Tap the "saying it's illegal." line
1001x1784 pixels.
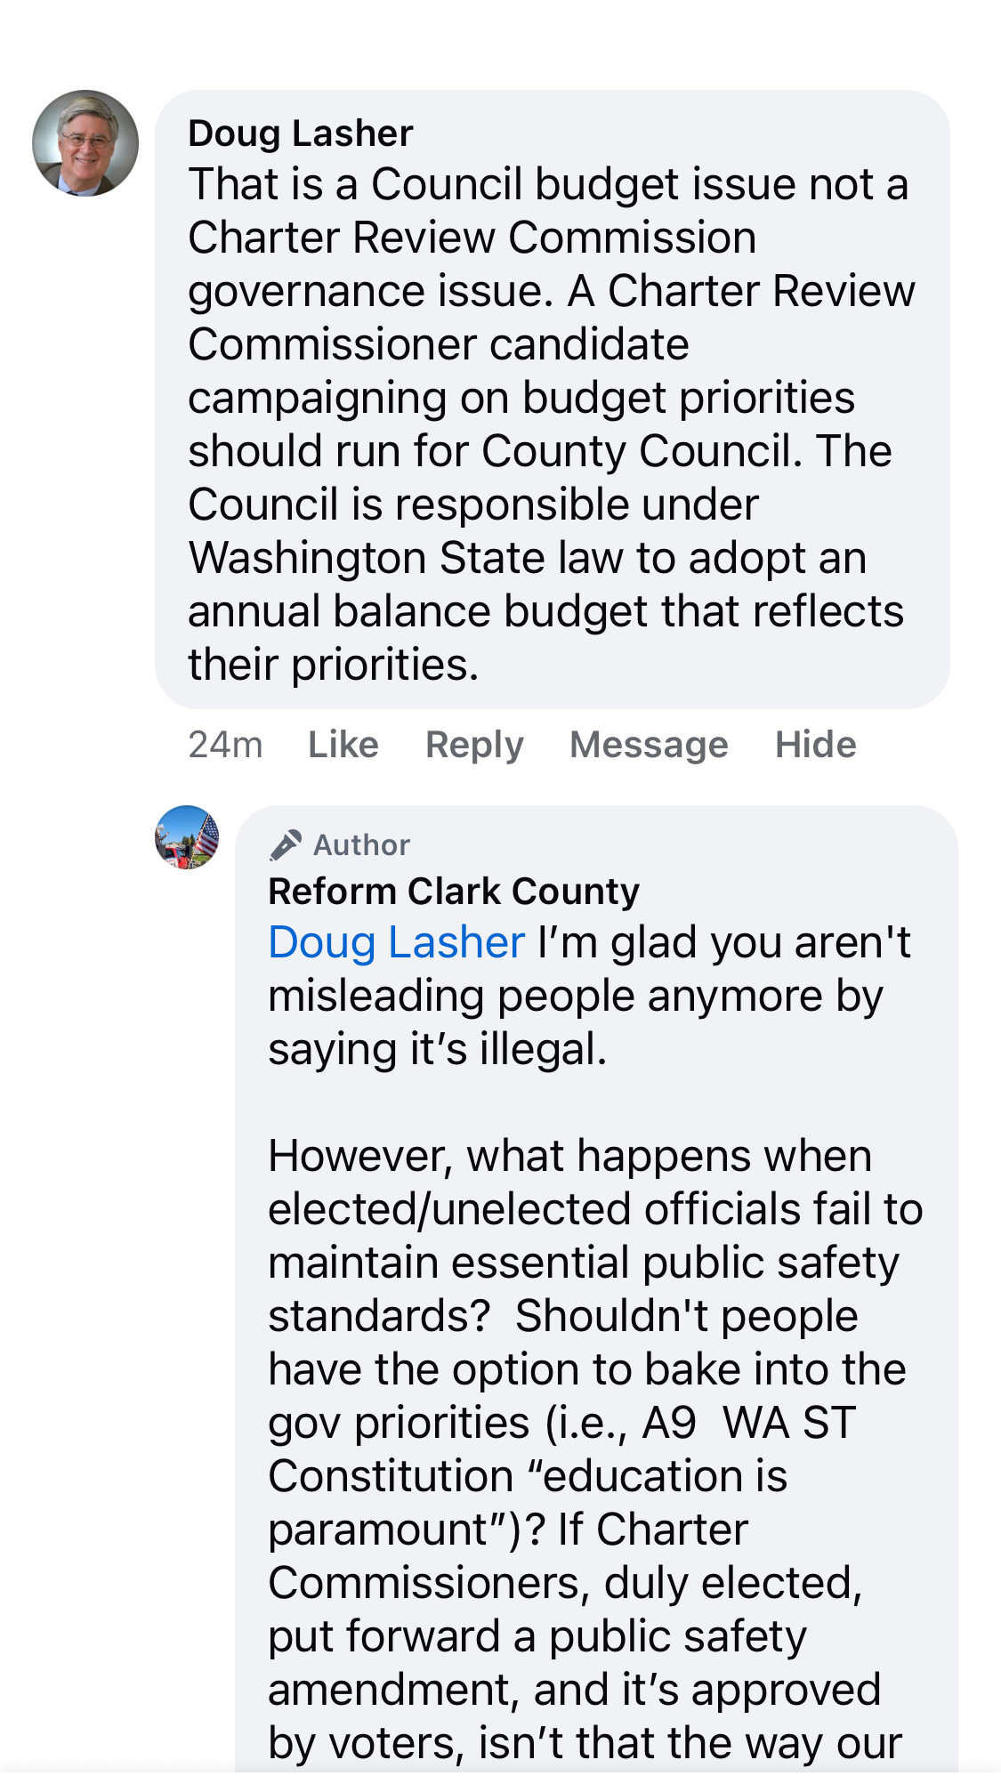click(437, 1050)
